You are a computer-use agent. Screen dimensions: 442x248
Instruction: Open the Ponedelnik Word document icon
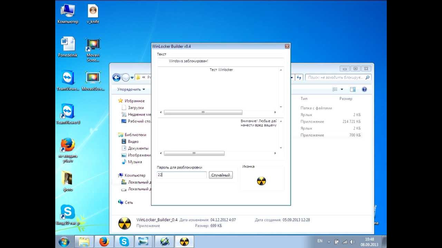(68, 47)
